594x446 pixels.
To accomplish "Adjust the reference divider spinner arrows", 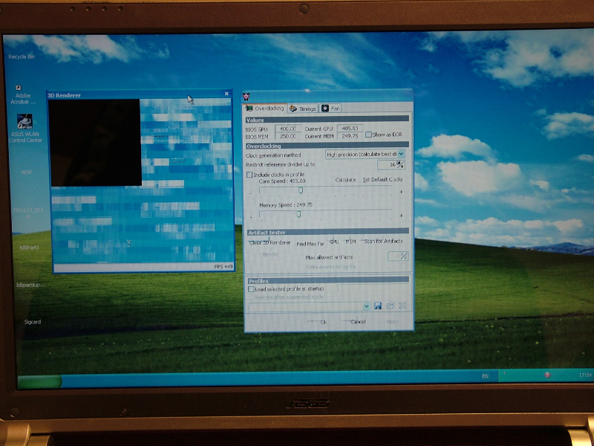I will (x=401, y=164).
